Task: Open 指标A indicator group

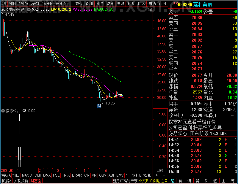Action: click(x=6, y=175)
